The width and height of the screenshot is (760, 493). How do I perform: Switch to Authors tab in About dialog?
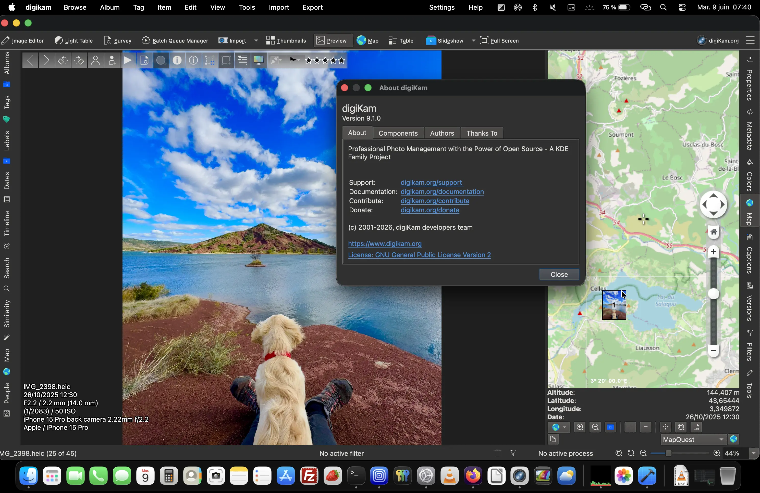point(442,133)
